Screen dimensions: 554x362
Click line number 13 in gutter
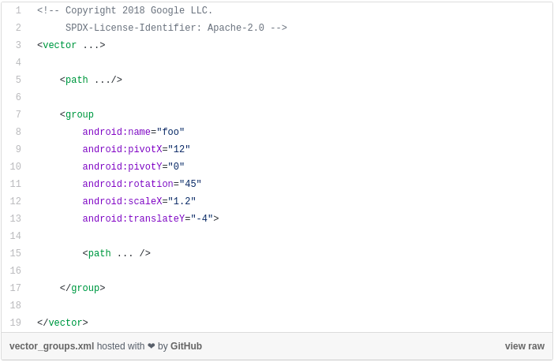pos(16,219)
